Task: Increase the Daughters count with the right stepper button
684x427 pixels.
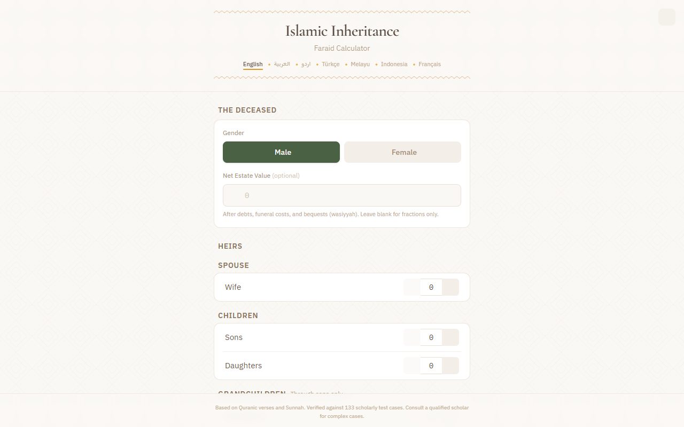Action: coord(450,366)
